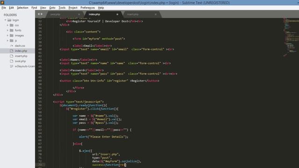This screenshot has width=299, height=168.
Task: Close the insert.php tab
Action: pyautogui.click(x=156, y=14)
